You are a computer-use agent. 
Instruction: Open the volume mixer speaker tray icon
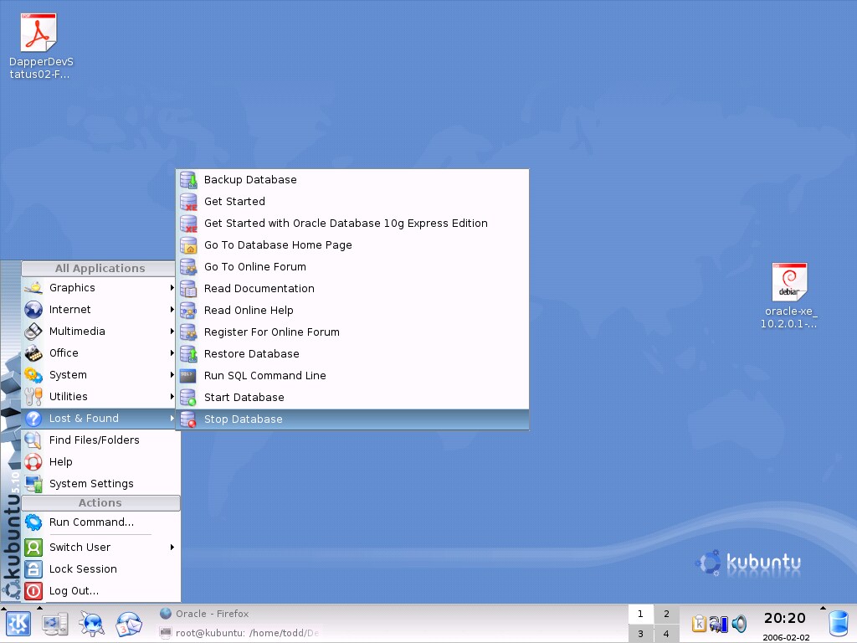coord(739,623)
